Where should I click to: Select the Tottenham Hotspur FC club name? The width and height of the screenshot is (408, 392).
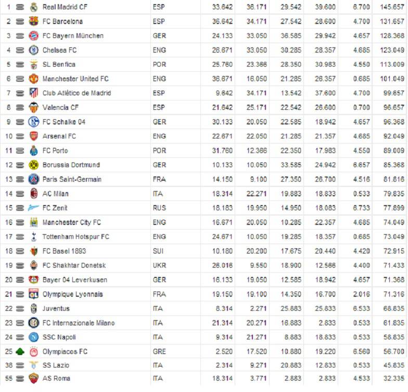[x=75, y=237]
